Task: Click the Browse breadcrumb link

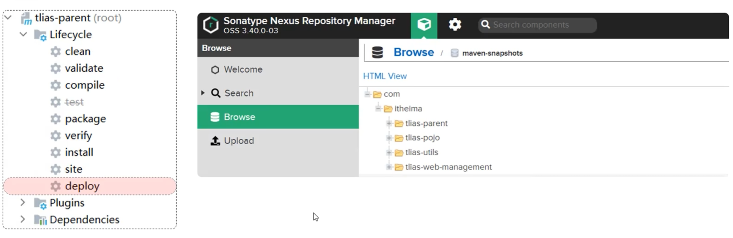Action: 414,52
